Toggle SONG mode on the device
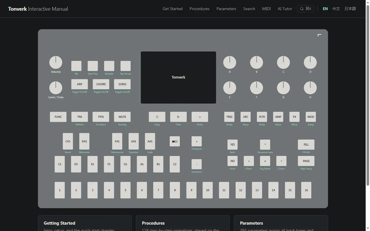Screen dimensions: 370x231 tap(122, 84)
